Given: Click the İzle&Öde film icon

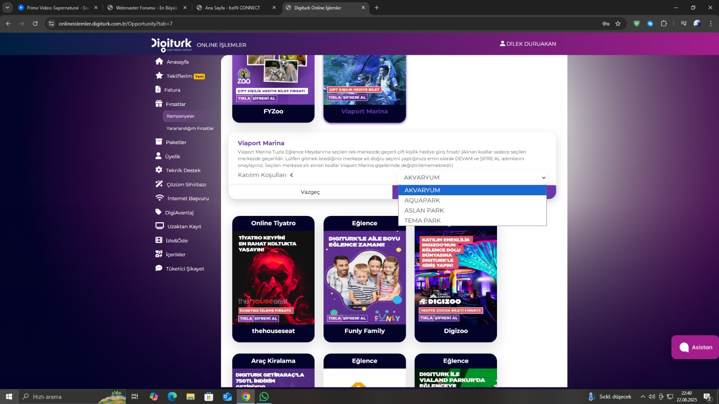Looking at the screenshot, I should point(159,240).
